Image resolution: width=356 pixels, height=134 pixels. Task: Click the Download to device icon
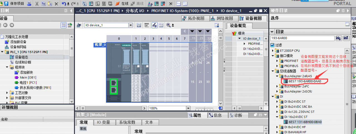coord(91,4)
